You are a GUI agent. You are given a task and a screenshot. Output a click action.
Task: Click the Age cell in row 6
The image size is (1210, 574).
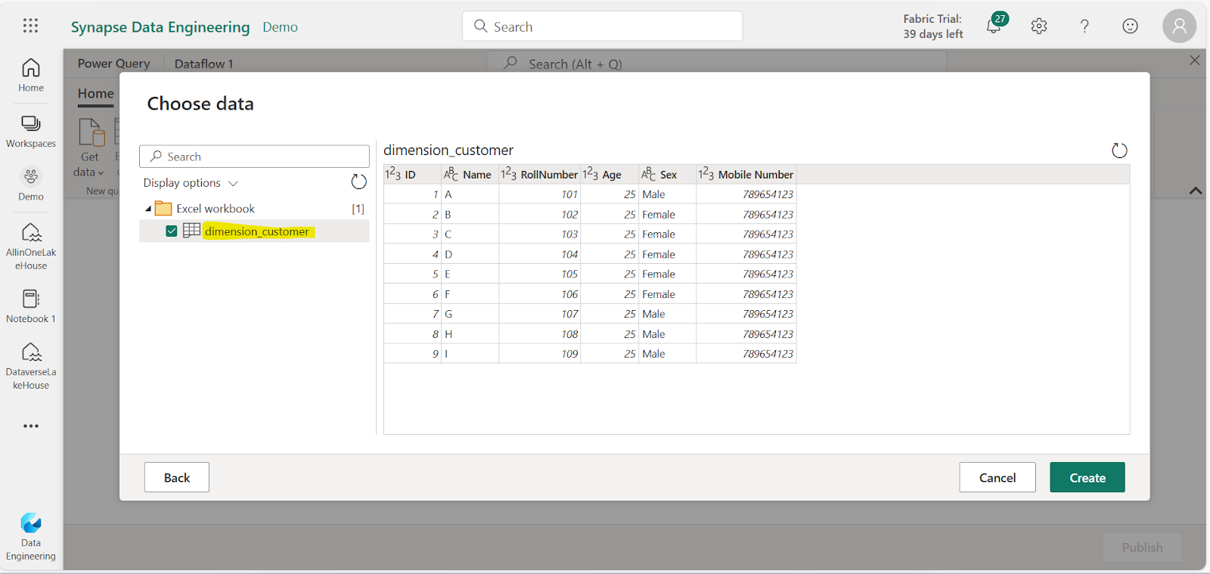coord(610,294)
